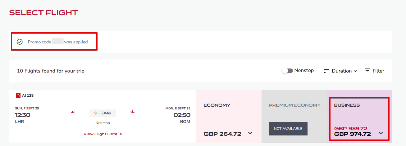Expand the Business fare chevron
This screenshot has height=146, width=406.
(x=381, y=133)
